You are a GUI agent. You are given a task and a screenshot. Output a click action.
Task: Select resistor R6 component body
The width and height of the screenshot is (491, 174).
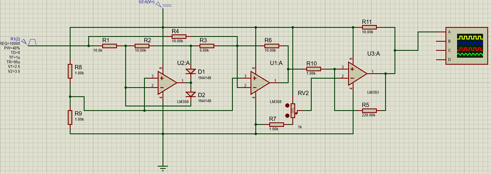272,46
